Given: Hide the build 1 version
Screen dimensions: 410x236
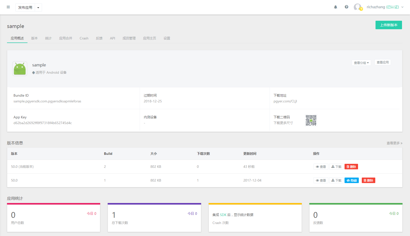Looking at the screenshot, I should point(352,180).
